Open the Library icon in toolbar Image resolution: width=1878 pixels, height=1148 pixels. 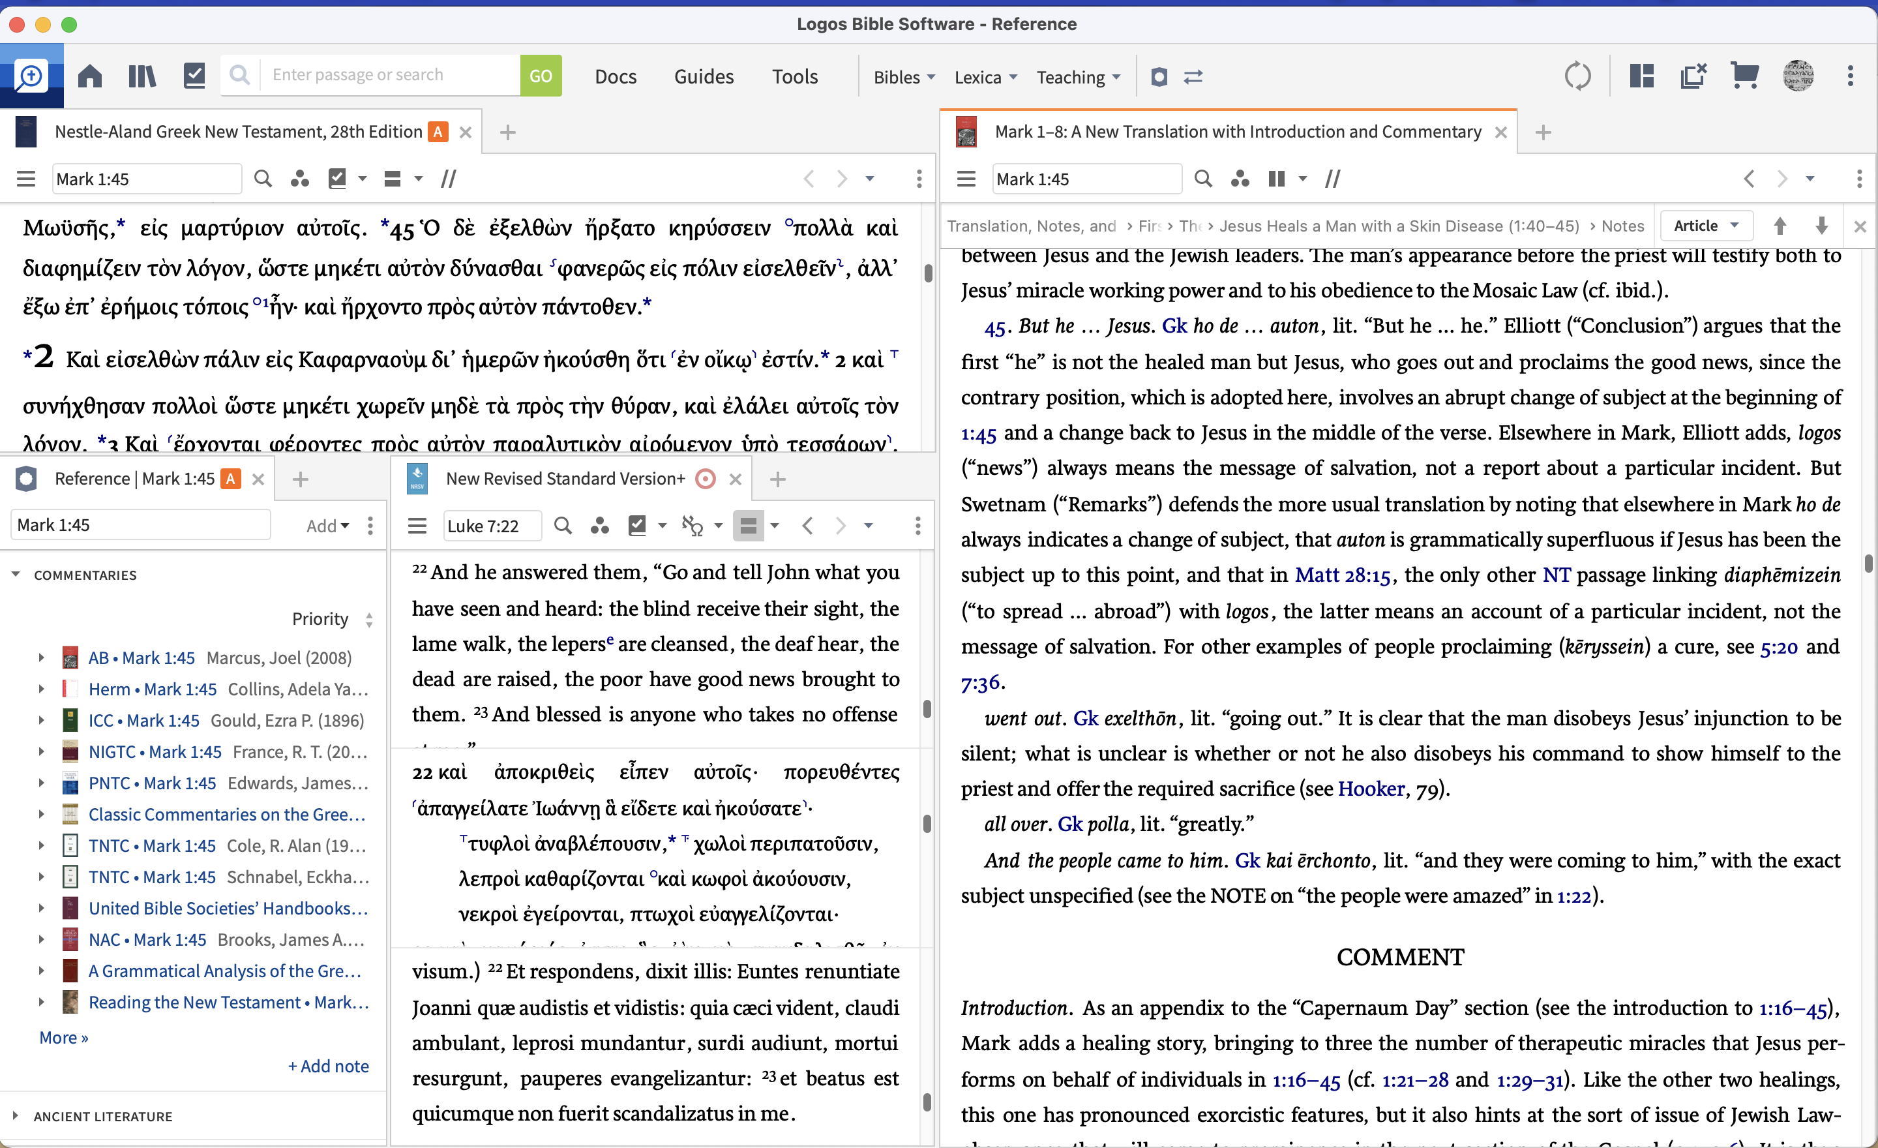[x=142, y=76]
